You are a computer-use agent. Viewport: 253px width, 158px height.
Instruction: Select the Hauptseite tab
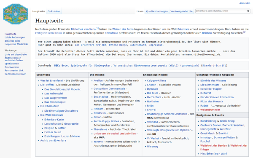tap(38, 11)
